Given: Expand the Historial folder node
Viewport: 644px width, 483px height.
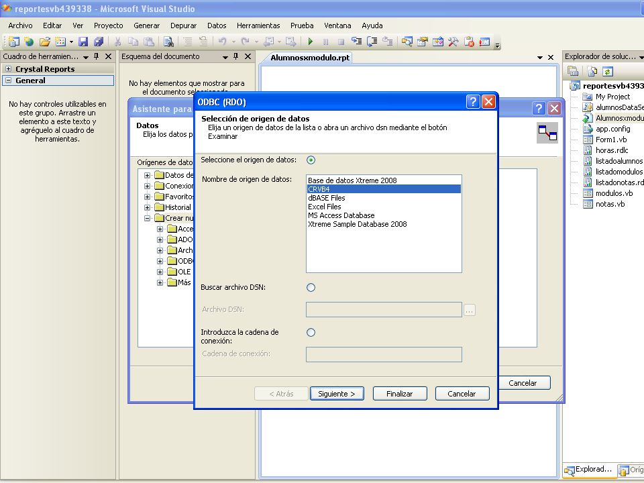Looking at the screenshot, I should pyautogui.click(x=147, y=207).
